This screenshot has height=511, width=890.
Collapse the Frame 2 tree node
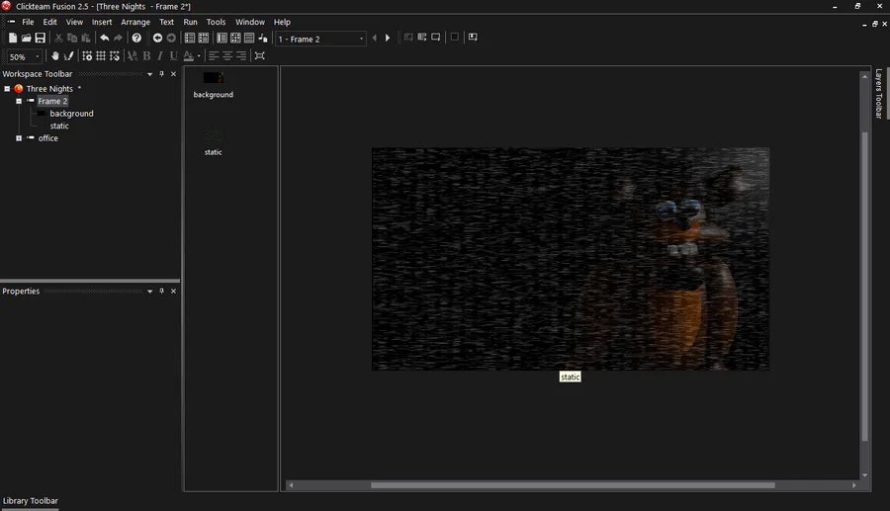[19, 101]
